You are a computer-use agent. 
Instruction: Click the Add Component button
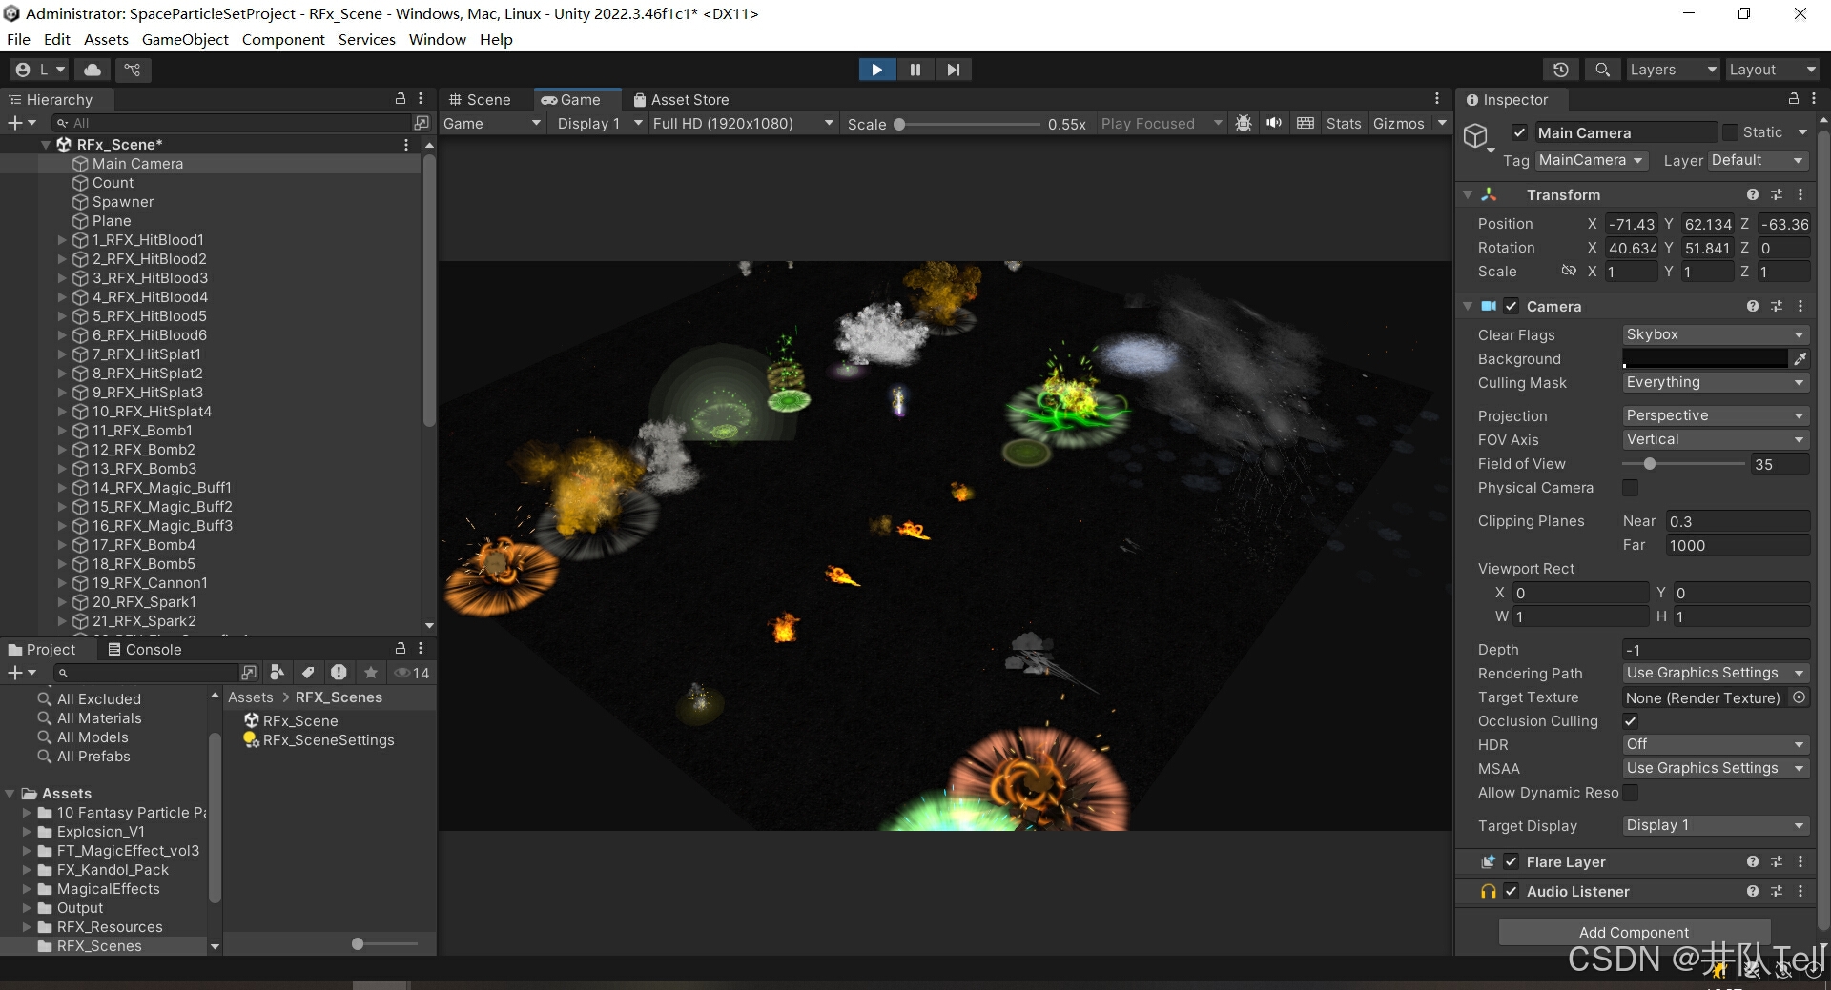click(1634, 932)
